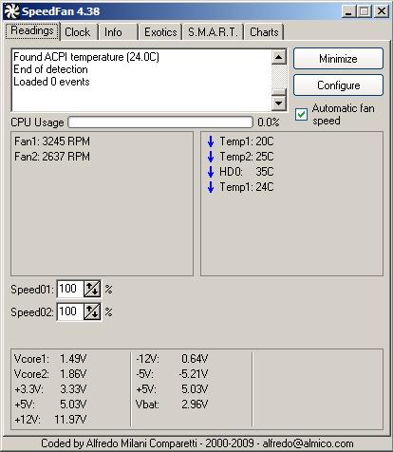Viewport: 393px width, 452px height.
Task: Click the Speed01 up/down spinner arrows
Action: coord(92,289)
